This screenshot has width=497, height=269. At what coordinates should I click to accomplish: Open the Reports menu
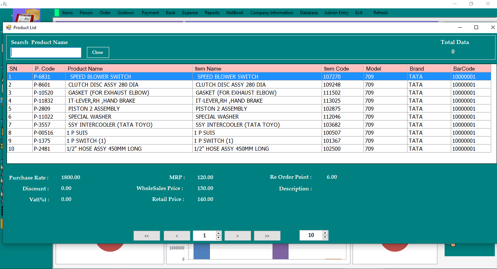(212, 13)
